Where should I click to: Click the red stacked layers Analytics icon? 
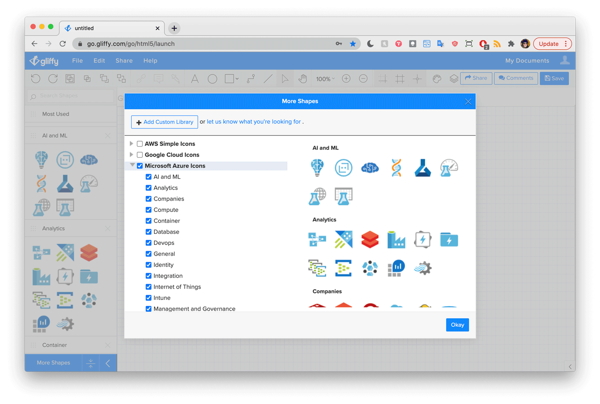[370, 240]
